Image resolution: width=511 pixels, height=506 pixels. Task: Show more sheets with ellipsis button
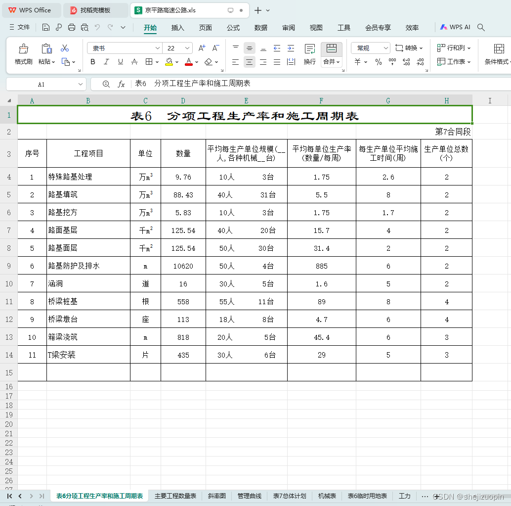[425, 496]
